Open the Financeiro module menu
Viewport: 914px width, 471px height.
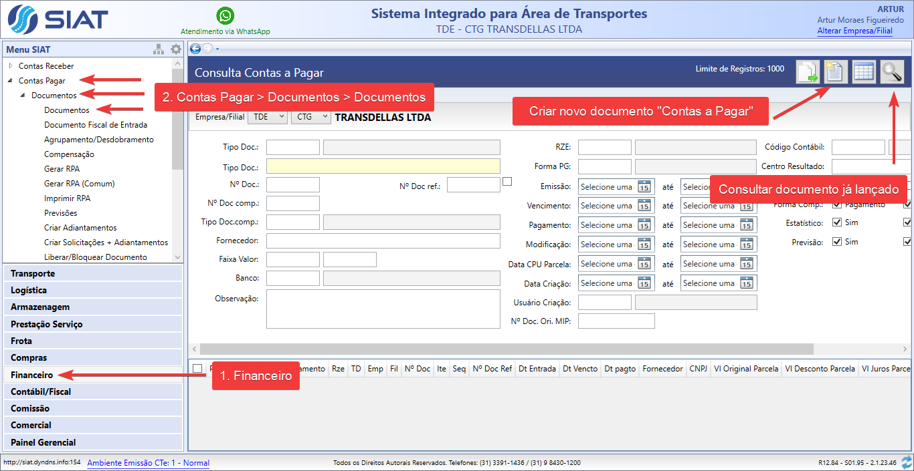[x=31, y=375]
